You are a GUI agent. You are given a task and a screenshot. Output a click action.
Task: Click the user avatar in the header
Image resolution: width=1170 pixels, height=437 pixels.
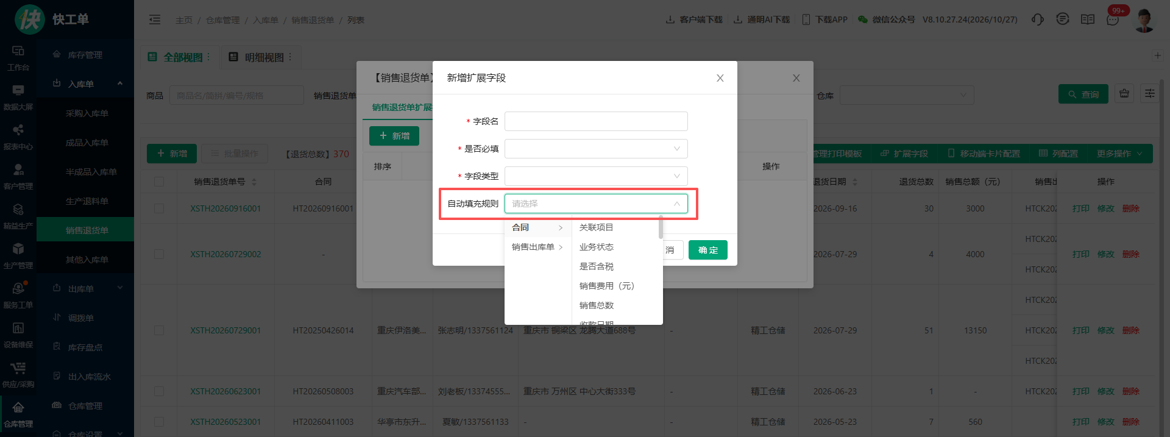click(x=1144, y=20)
